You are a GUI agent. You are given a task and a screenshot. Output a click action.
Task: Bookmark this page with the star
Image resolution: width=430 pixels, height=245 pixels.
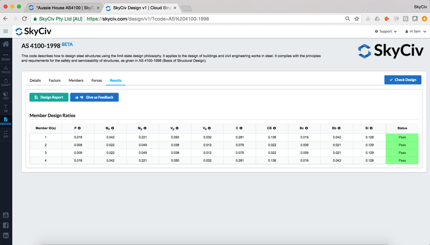(x=356, y=19)
